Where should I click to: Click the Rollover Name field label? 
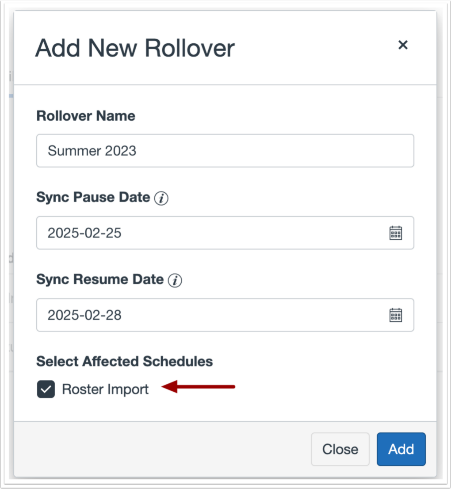pos(86,116)
